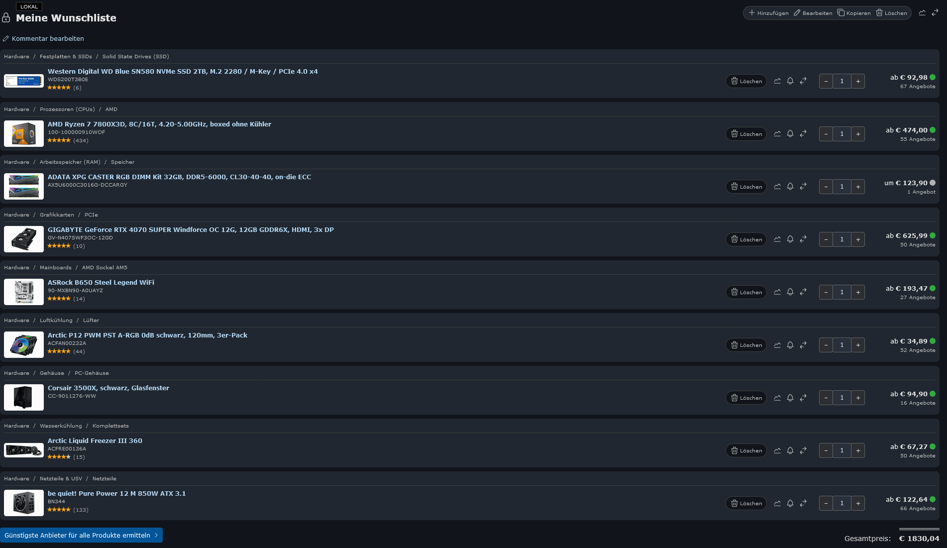Open the Grafikkarten breadcrumb category
Viewport: 947px width, 548px height.
pyautogui.click(x=57, y=215)
